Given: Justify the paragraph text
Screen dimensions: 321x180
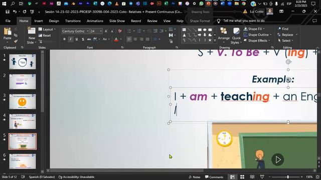Looking at the screenshot, I should point(147,39).
